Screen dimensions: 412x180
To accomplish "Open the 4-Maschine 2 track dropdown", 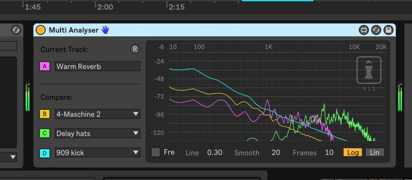I will (97, 114).
